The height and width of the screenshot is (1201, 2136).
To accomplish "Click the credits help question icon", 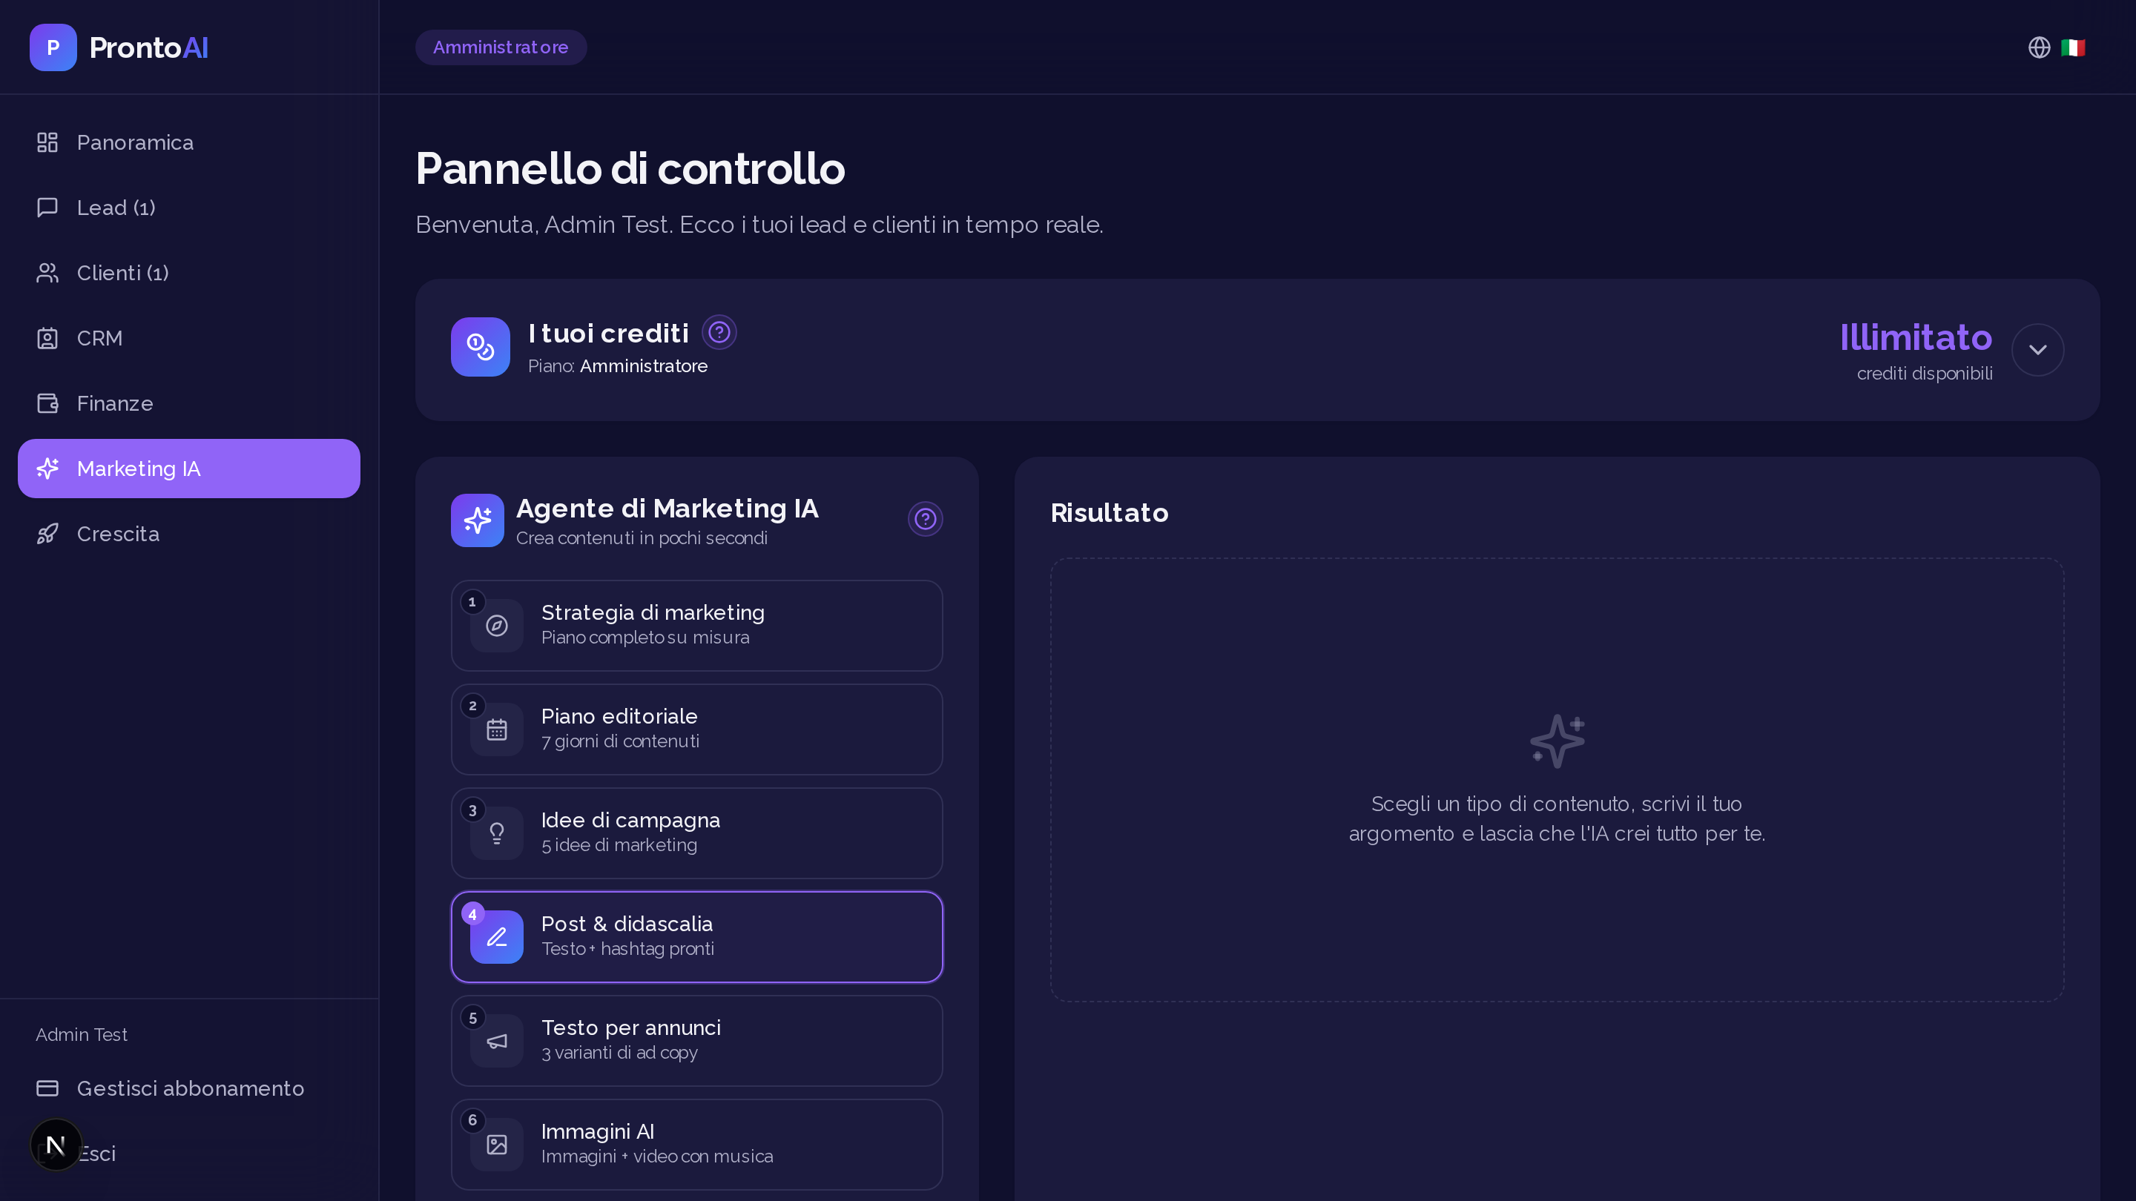I will tap(719, 332).
